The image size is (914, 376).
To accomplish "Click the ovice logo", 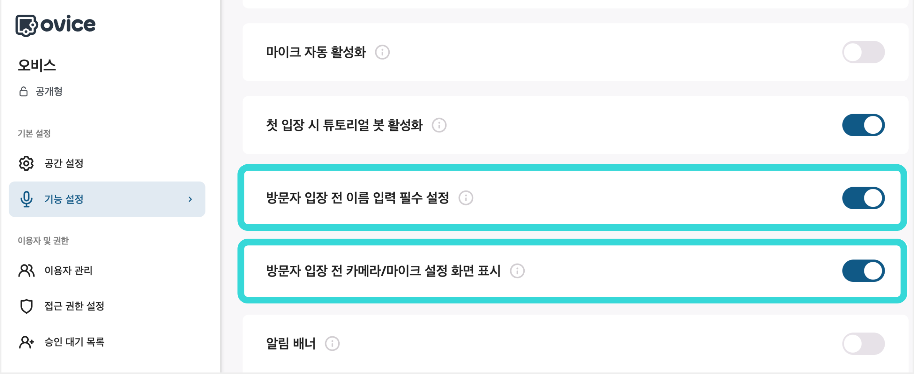I will [x=55, y=24].
